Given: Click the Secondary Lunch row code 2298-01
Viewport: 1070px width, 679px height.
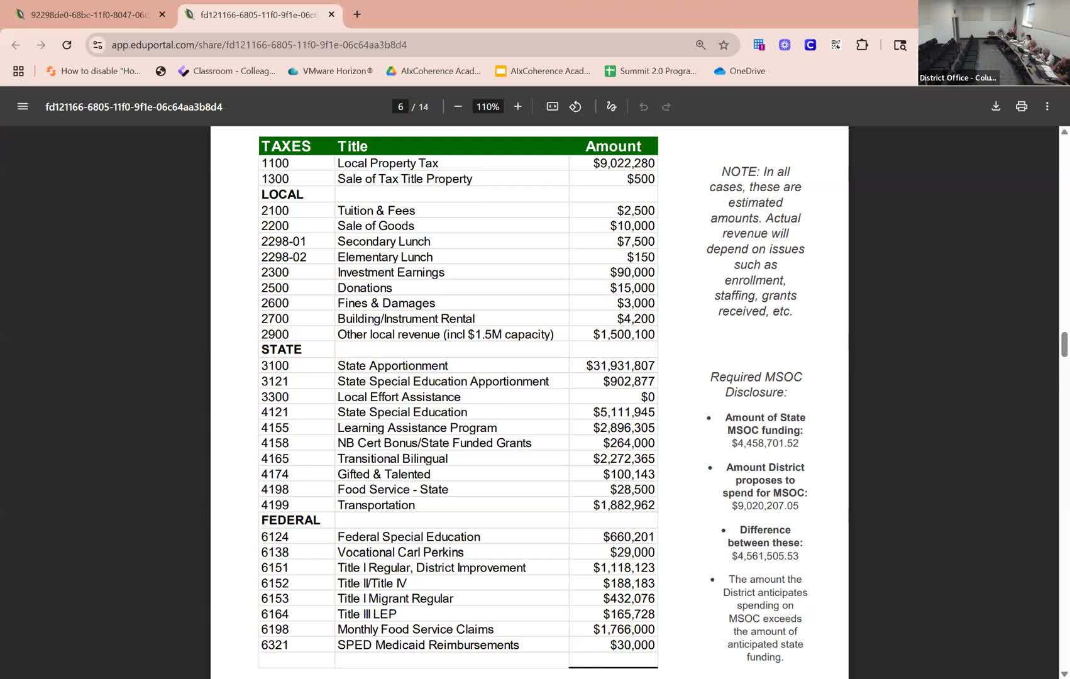Looking at the screenshot, I should (284, 241).
